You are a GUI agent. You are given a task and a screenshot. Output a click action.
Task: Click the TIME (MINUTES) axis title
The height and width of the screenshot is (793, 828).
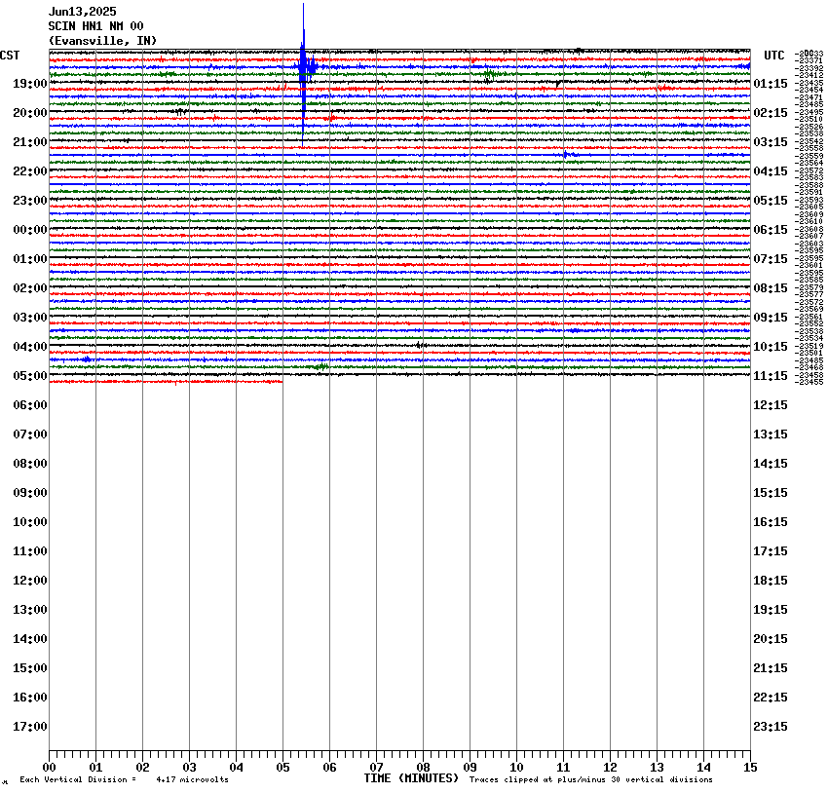pos(411,778)
